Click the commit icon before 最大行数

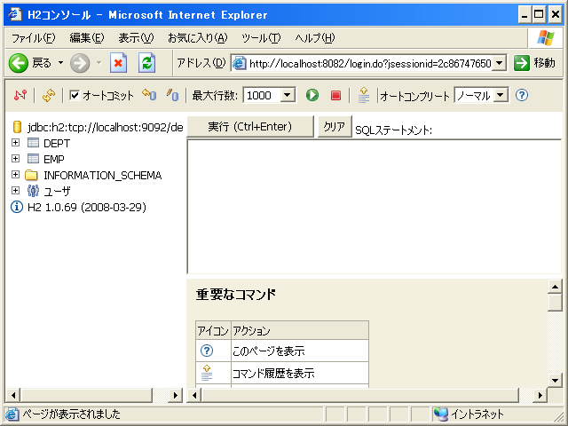click(172, 95)
